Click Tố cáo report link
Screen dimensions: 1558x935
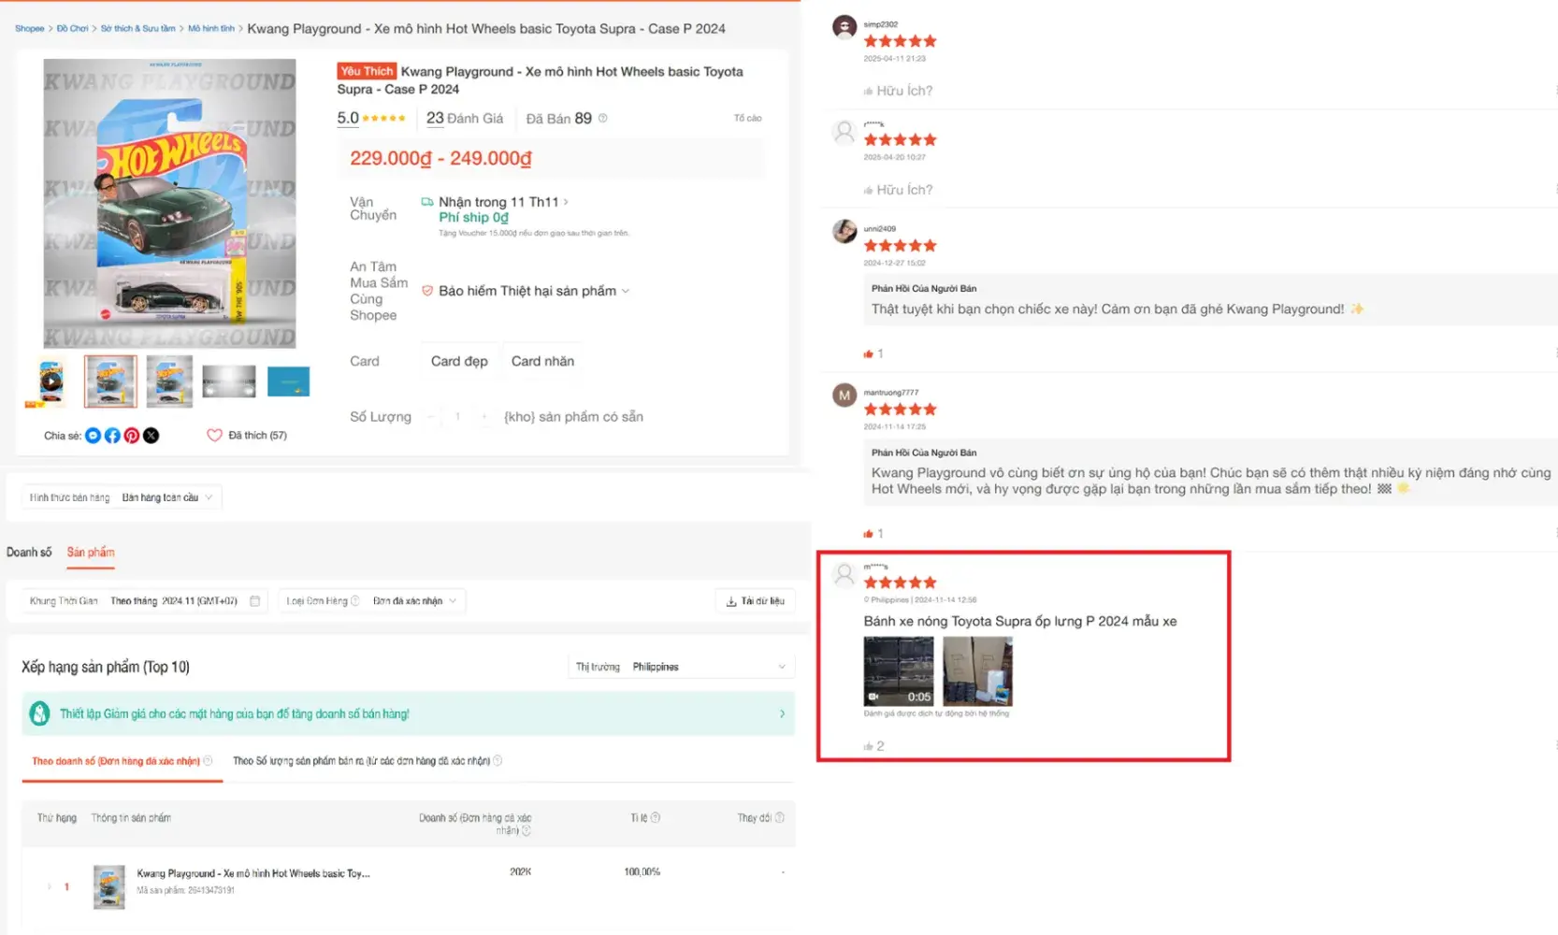pyautogui.click(x=747, y=119)
